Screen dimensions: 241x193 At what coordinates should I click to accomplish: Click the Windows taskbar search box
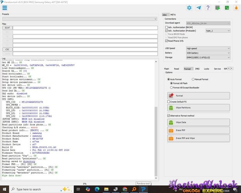click(42, 189)
